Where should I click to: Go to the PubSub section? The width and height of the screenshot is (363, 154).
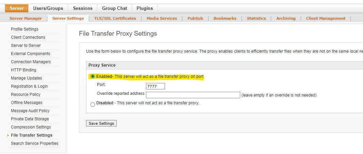195,18
